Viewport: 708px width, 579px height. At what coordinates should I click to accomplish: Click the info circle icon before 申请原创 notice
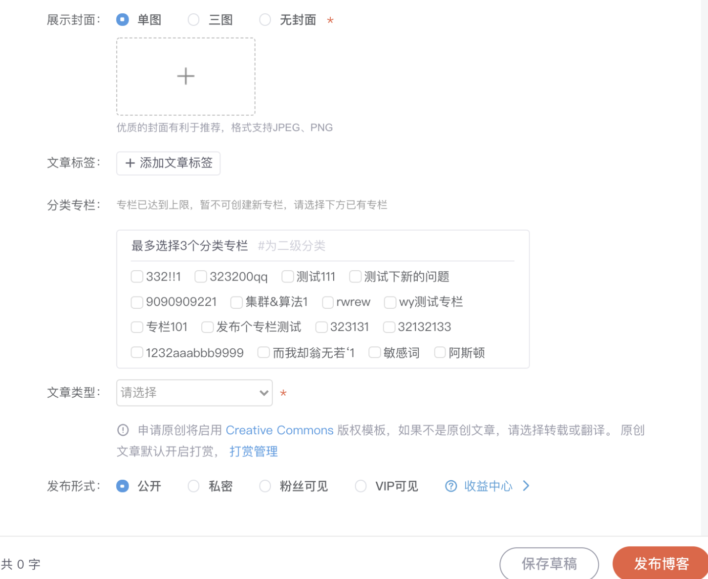pos(123,430)
